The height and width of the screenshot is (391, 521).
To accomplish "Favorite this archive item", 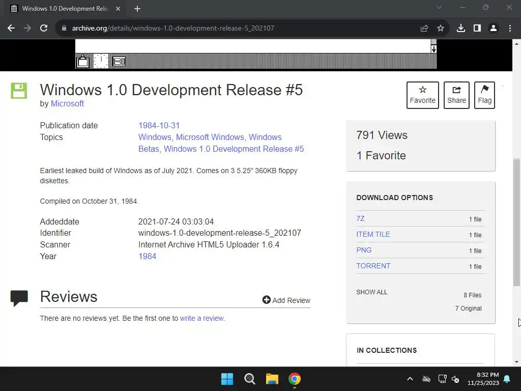I will [x=423, y=95].
